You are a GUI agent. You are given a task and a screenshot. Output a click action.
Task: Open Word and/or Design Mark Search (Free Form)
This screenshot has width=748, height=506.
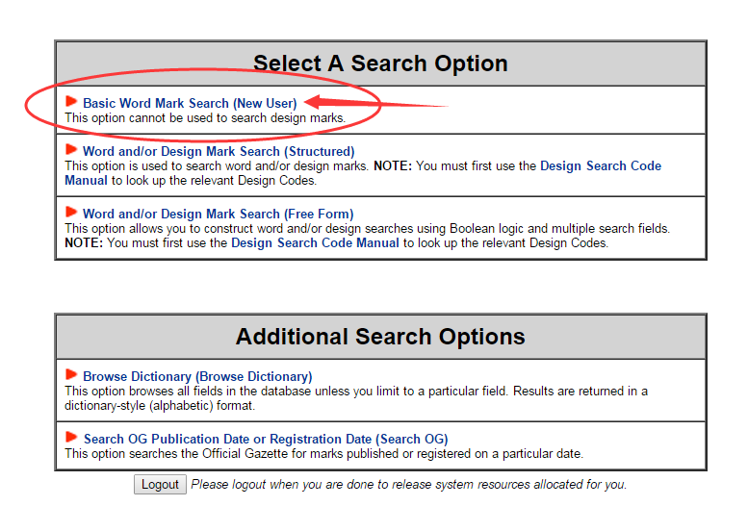pyautogui.click(x=218, y=214)
